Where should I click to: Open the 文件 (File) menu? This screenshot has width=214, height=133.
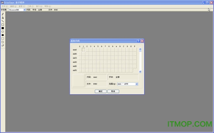click(5, 6)
